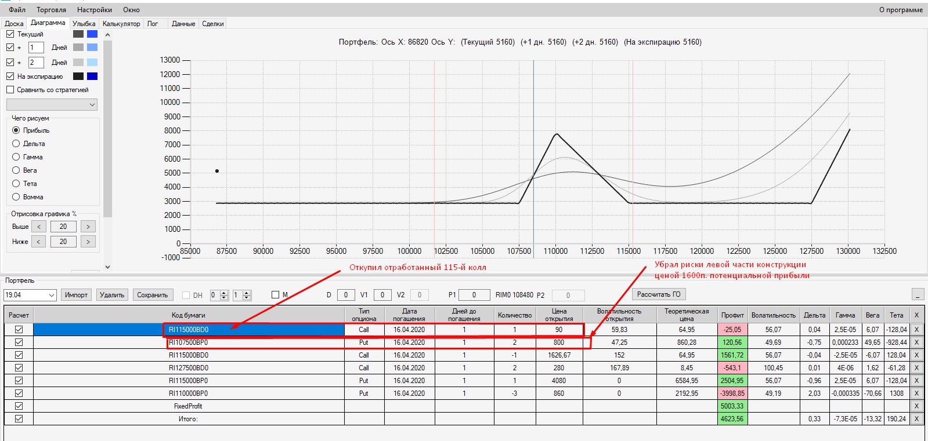Open the Сделки tab
928x441 pixels.
point(213,24)
